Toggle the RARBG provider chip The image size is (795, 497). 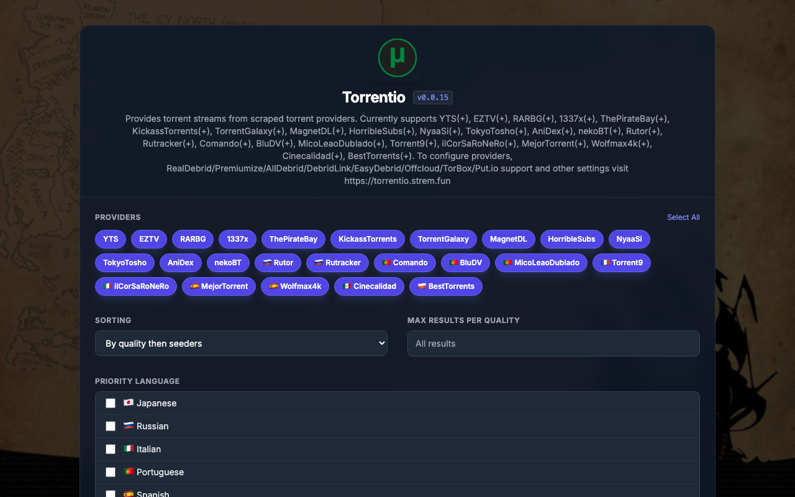(x=193, y=239)
